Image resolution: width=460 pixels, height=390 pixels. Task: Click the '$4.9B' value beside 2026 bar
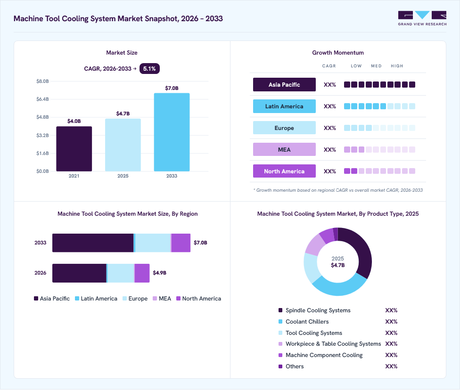pyautogui.click(x=160, y=273)
